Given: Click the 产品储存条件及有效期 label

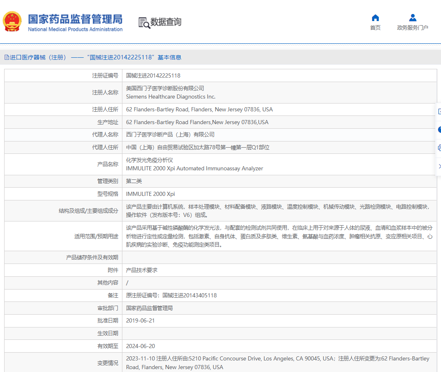Looking at the screenshot, I should (x=92, y=257).
